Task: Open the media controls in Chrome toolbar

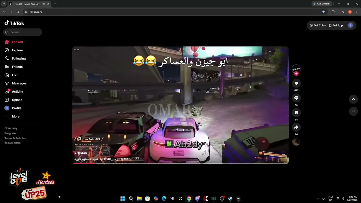Action: [343, 12]
